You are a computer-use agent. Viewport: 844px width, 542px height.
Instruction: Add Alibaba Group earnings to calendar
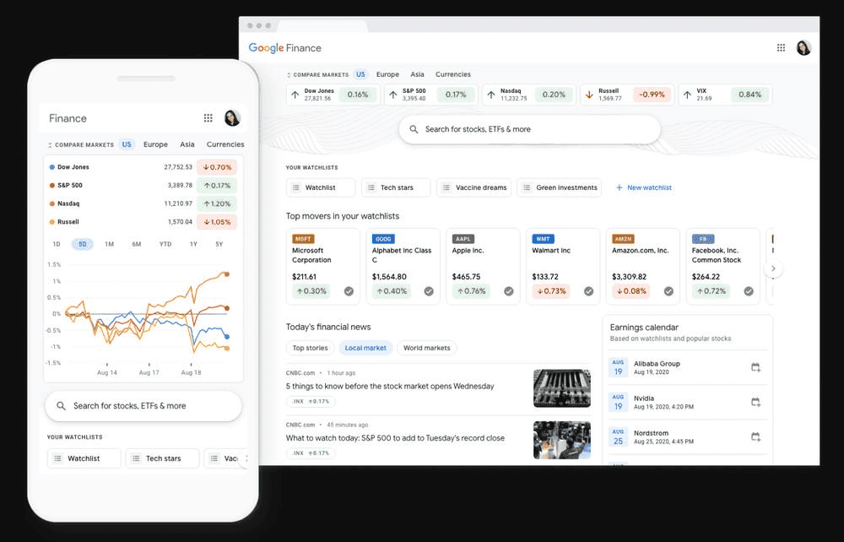tap(755, 367)
